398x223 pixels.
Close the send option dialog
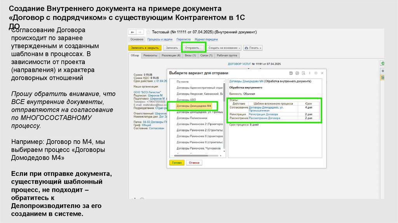(322, 73)
